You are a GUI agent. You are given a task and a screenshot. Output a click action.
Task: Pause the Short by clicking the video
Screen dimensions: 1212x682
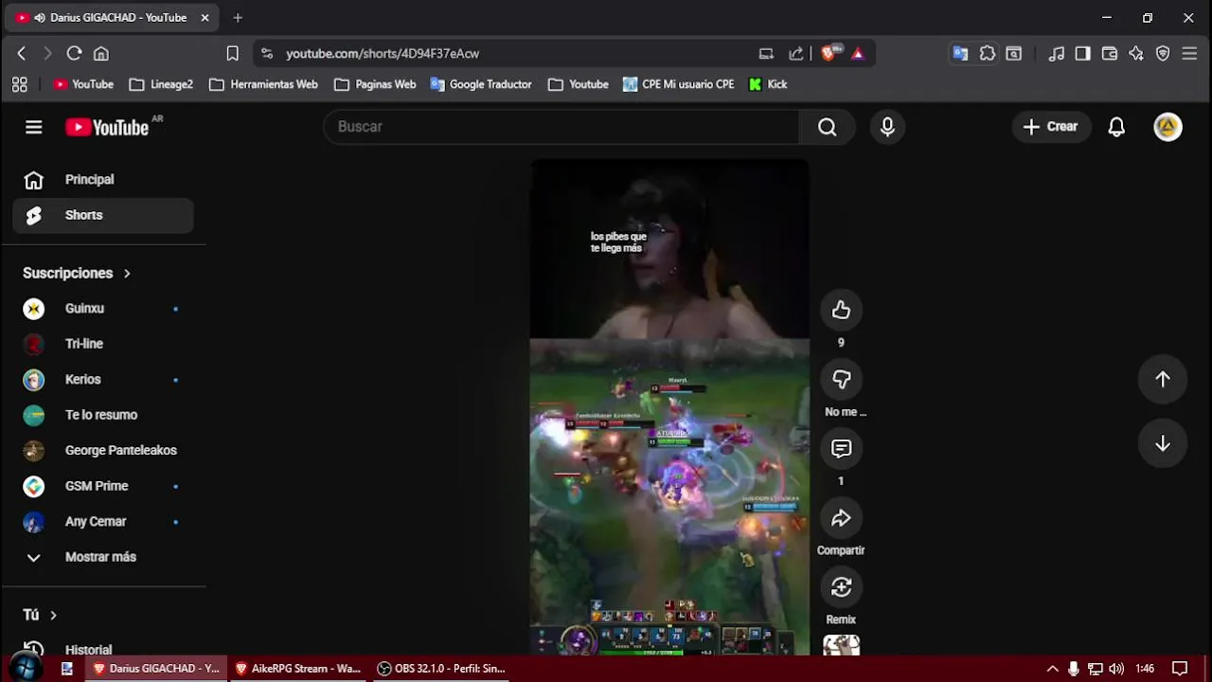click(x=669, y=407)
